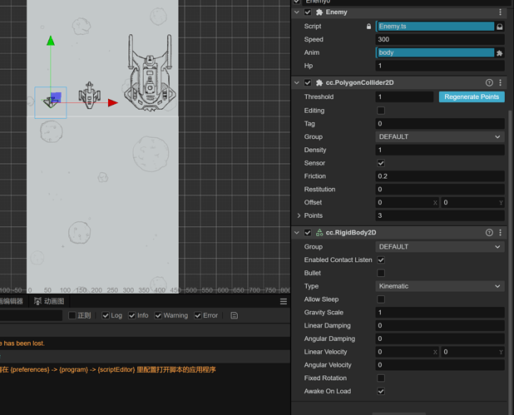Click the Offset X field
Image resolution: width=514 pixels, height=415 pixels.
click(x=407, y=202)
